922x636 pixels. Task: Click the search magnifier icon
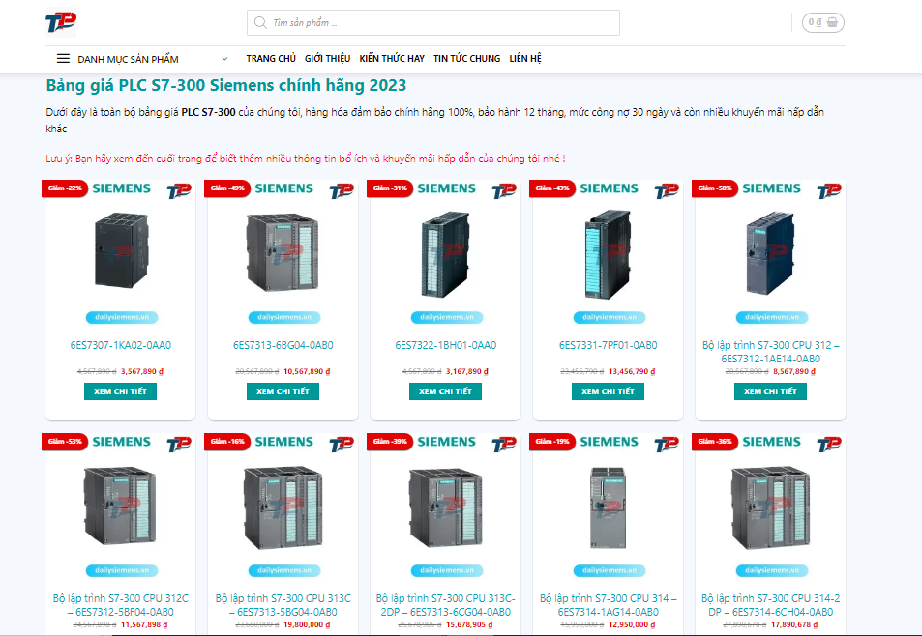[260, 23]
